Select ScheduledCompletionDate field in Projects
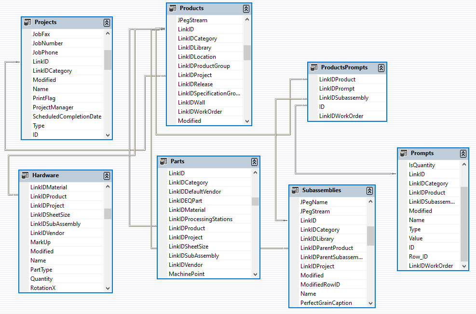 pyautogui.click(x=67, y=117)
